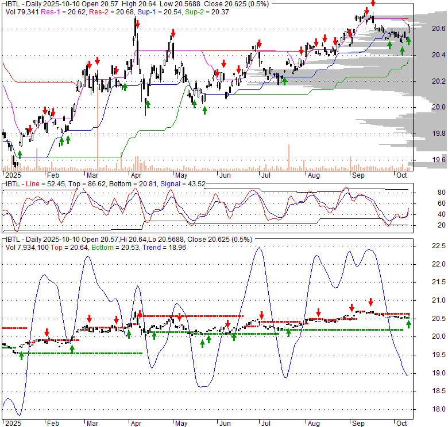Click the Jul month label on the bottom panel axis

[x=265, y=424]
